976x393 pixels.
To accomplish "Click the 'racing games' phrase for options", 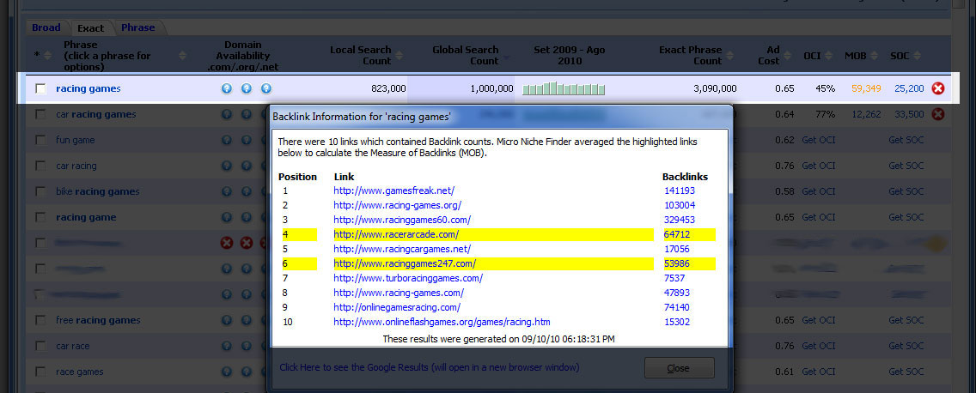I will 88,88.
